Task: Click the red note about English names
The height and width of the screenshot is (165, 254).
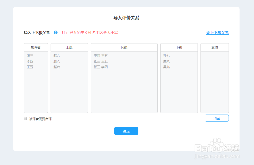Action: point(90,32)
